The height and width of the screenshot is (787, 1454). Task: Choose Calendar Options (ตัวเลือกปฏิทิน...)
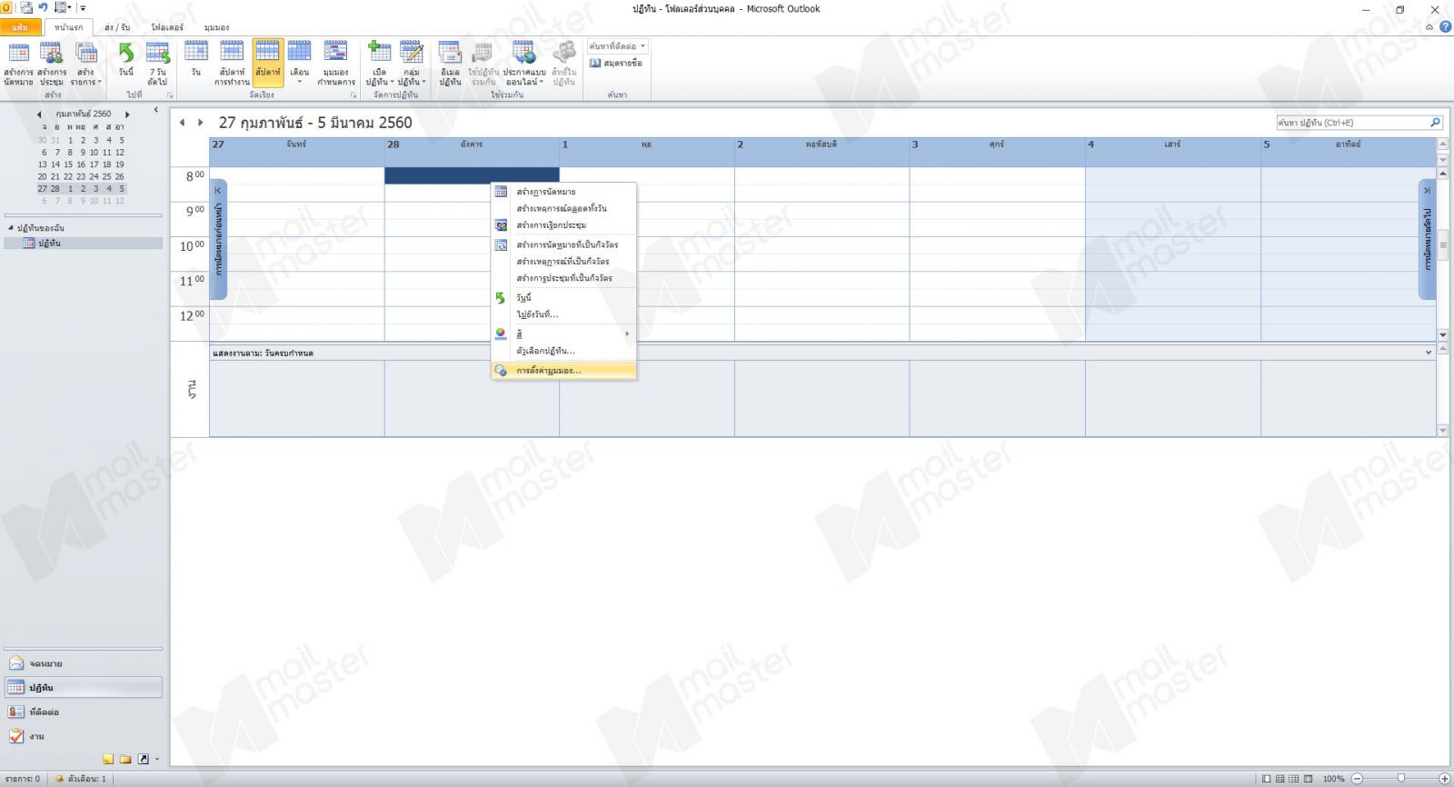coord(563,350)
